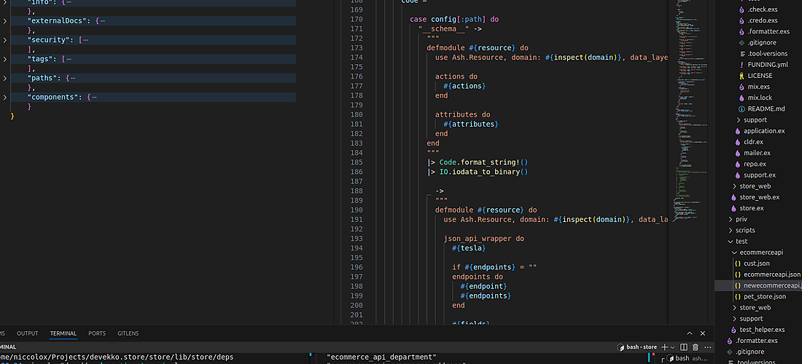Kill terminal with the trash icon
Viewport: 802px width, 364px height.
(695, 347)
